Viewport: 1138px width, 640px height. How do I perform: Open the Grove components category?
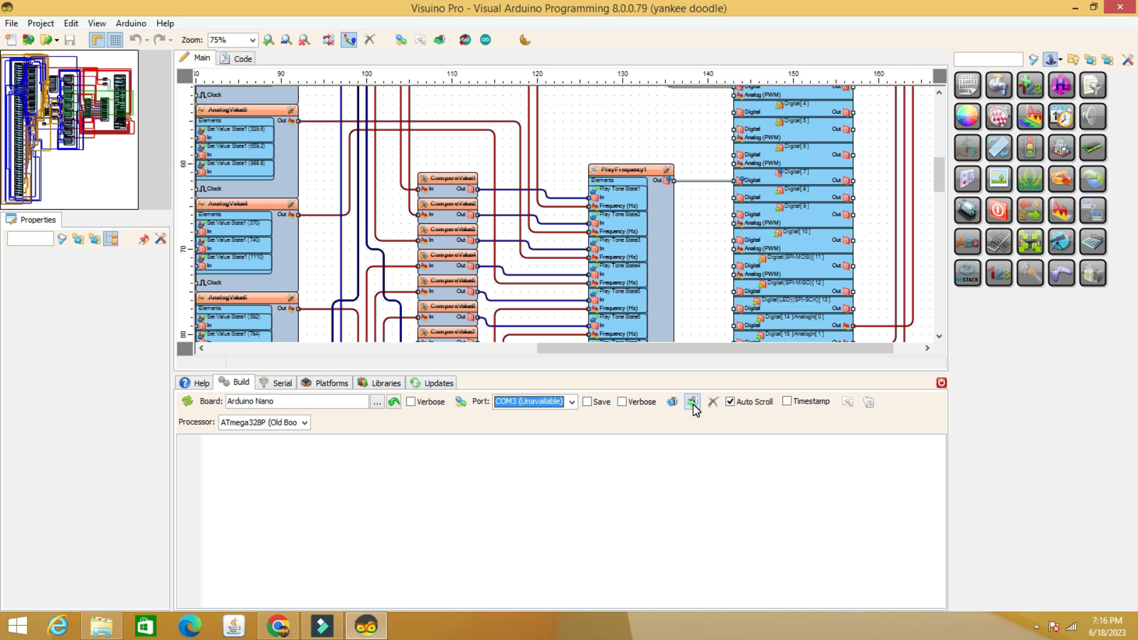[x=1030, y=179]
